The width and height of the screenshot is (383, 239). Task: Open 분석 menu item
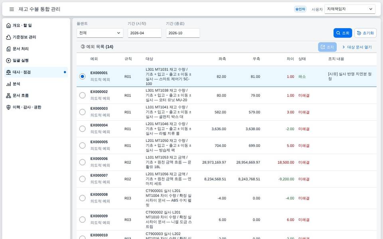point(36,84)
